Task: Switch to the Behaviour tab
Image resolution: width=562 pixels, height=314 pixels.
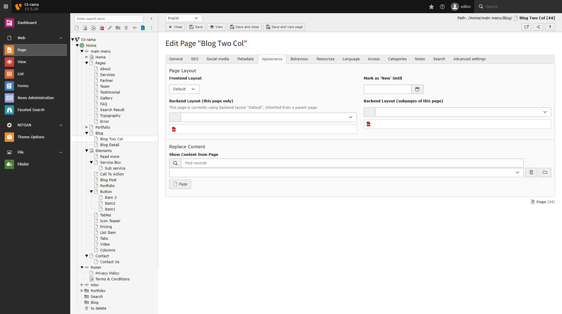Action: point(299,59)
